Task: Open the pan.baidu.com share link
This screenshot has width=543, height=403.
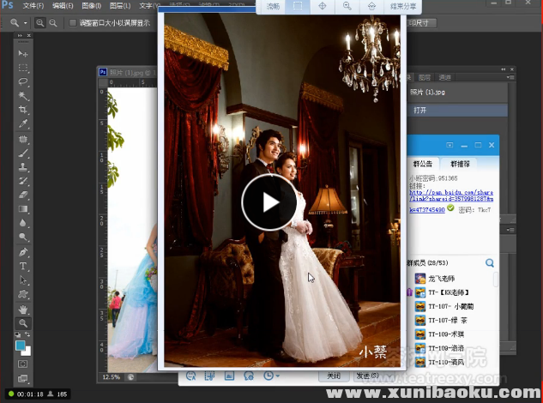Action: point(450,194)
